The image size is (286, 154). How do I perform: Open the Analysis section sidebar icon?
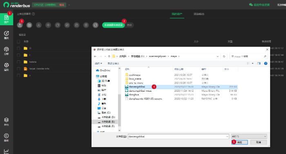point(7,51)
